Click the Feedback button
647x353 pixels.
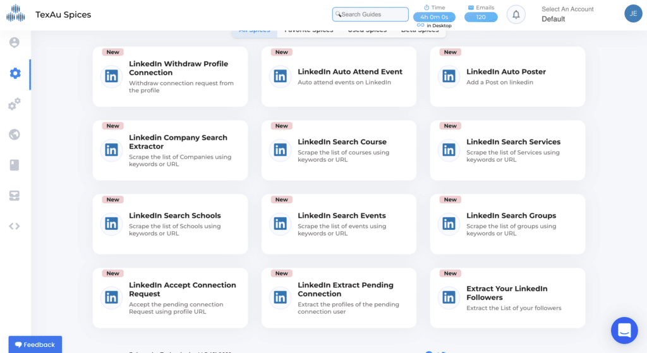pyautogui.click(x=35, y=344)
